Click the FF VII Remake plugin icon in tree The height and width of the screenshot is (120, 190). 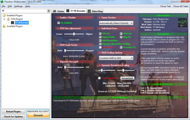12,23
